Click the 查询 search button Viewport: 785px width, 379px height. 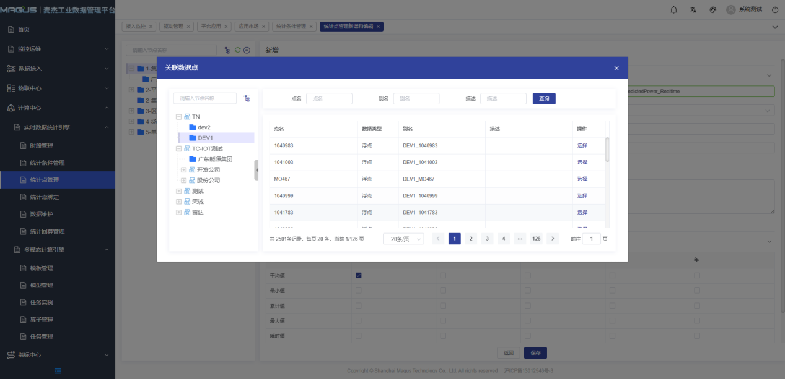pyautogui.click(x=543, y=98)
